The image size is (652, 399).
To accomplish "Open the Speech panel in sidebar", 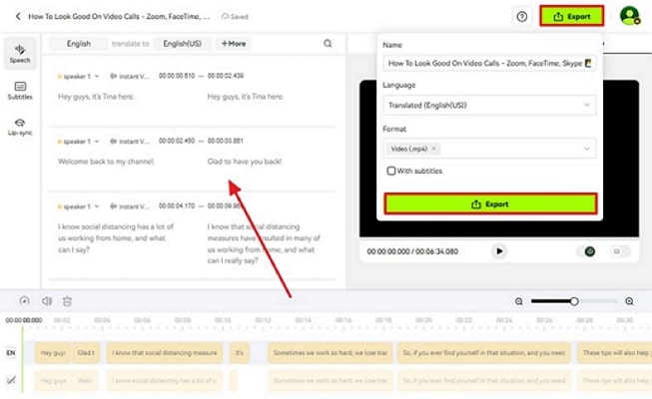I will click(20, 53).
